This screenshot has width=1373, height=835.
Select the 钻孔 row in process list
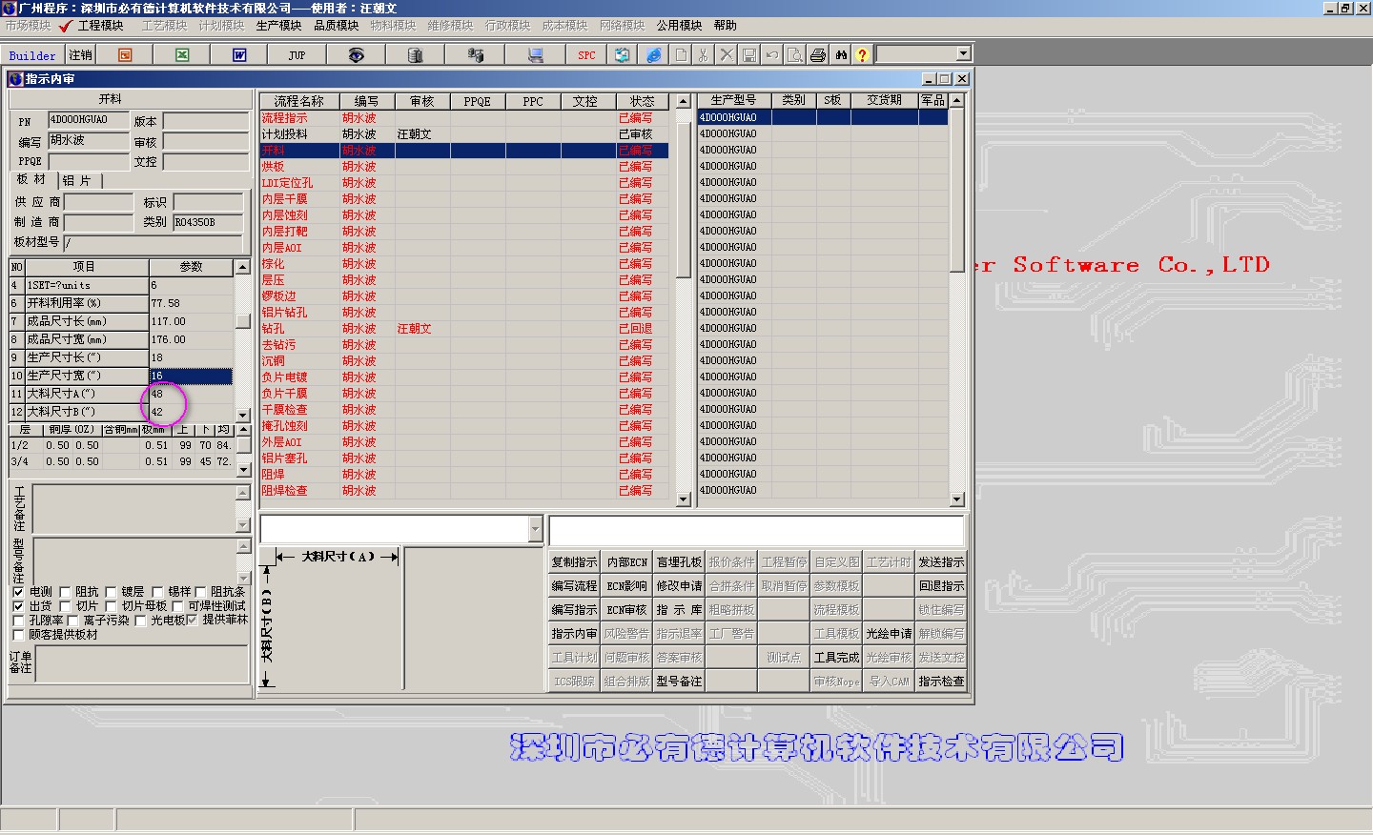[463, 329]
